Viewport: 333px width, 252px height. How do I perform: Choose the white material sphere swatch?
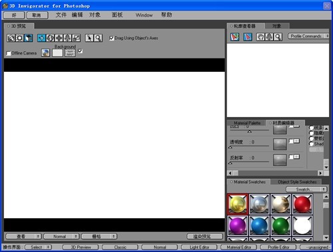click(302, 225)
